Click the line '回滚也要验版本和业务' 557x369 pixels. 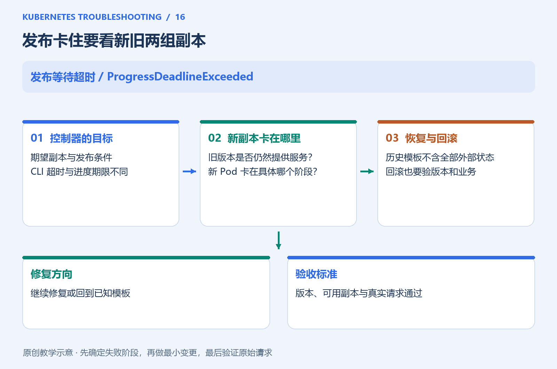click(431, 172)
